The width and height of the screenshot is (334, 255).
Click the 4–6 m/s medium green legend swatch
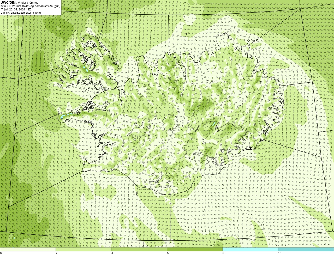(x=139, y=250)
